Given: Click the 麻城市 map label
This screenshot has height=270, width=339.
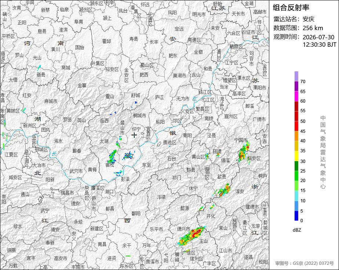Looking at the screenshot, I should coord(51,101).
